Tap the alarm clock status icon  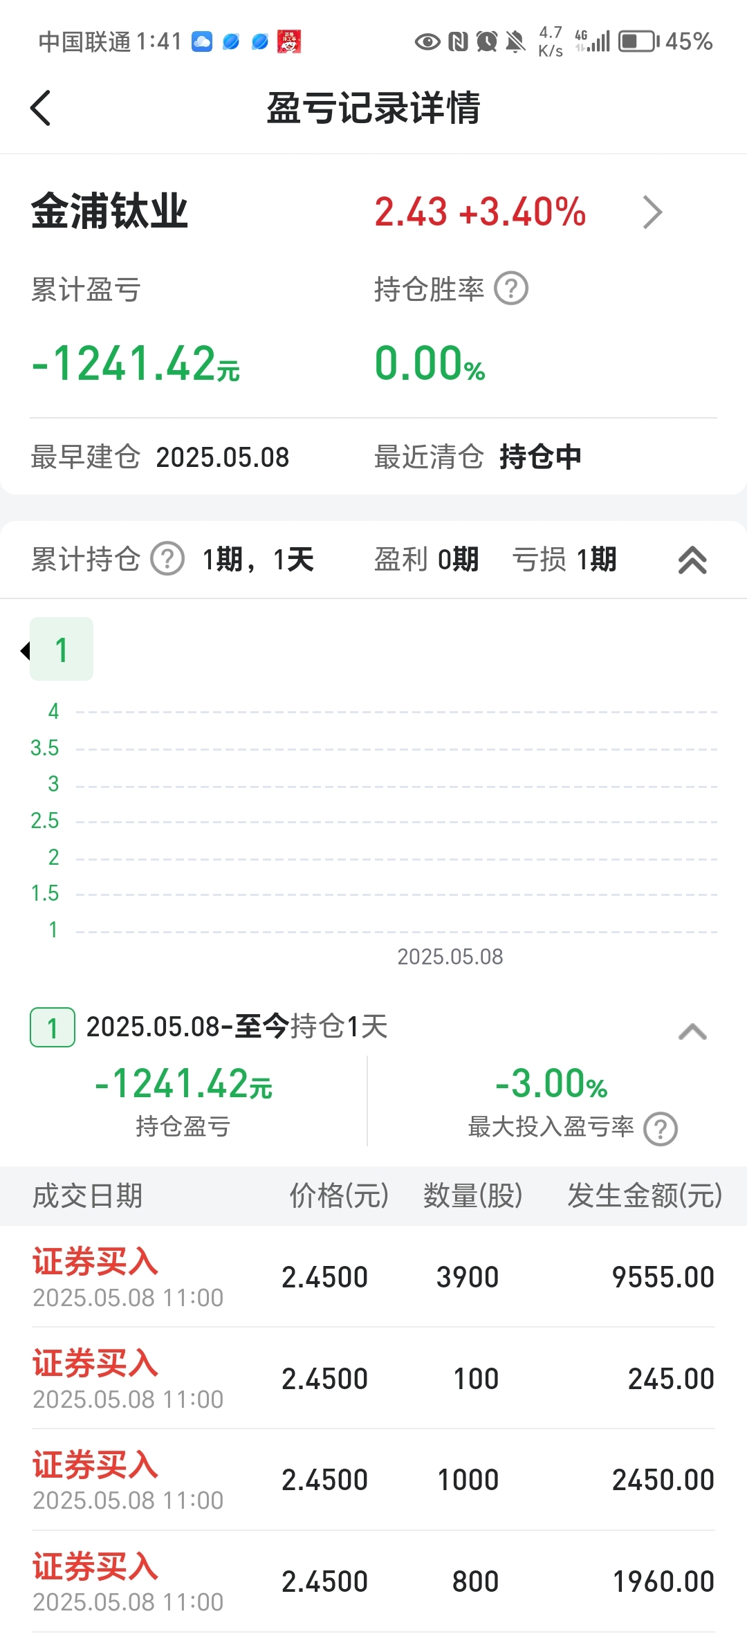click(x=487, y=42)
